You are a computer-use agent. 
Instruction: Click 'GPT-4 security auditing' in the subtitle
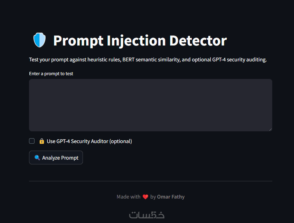click(239, 60)
